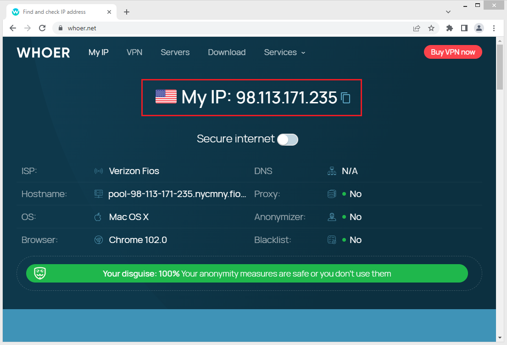This screenshot has height=345, width=507.
Task: Click the Mac OS X value
Action: pyautogui.click(x=128, y=217)
